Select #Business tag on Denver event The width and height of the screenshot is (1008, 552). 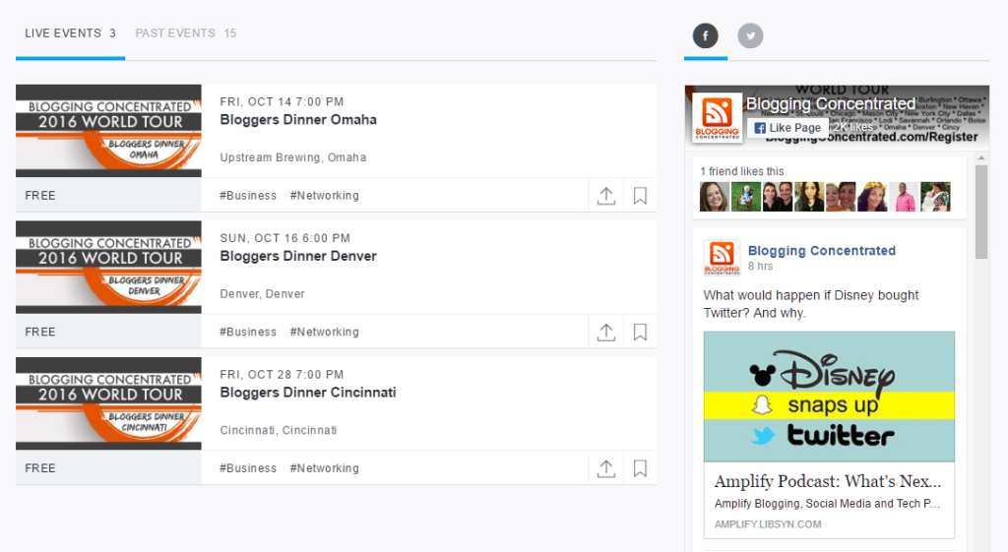pos(248,333)
